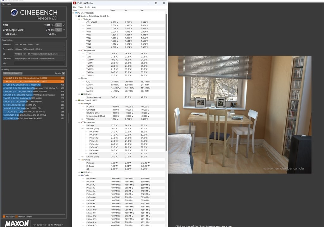Click the Gigabyte motherboard icon in tree
The width and height of the screenshot is (324, 227).
click(x=79, y=16)
